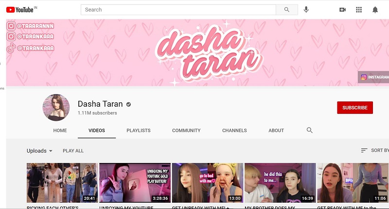Click the search magnifier button
The image size is (389, 209).
(x=287, y=10)
